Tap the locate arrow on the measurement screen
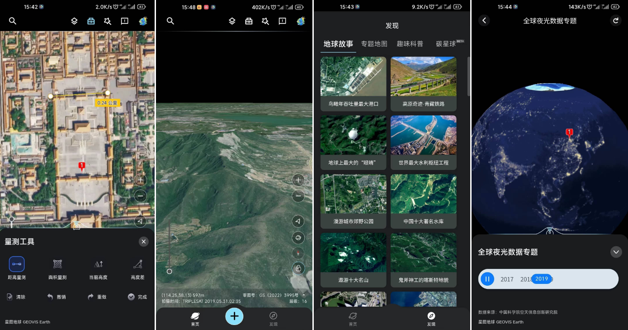628x330 pixels. point(141,221)
